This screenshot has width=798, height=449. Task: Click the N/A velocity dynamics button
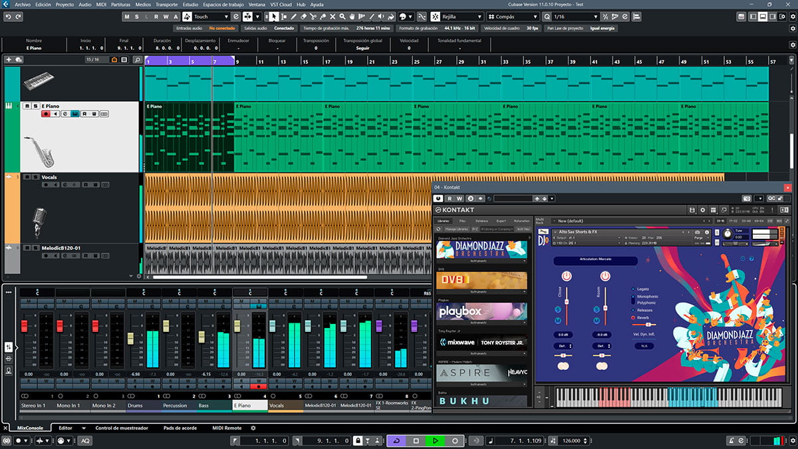click(x=644, y=346)
